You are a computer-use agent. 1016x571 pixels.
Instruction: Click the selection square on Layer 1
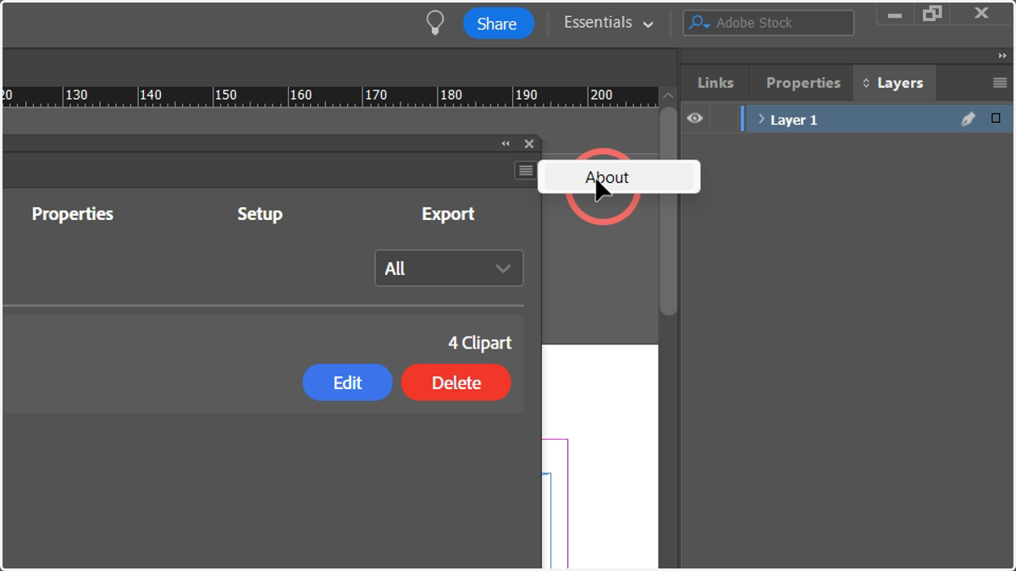(996, 118)
